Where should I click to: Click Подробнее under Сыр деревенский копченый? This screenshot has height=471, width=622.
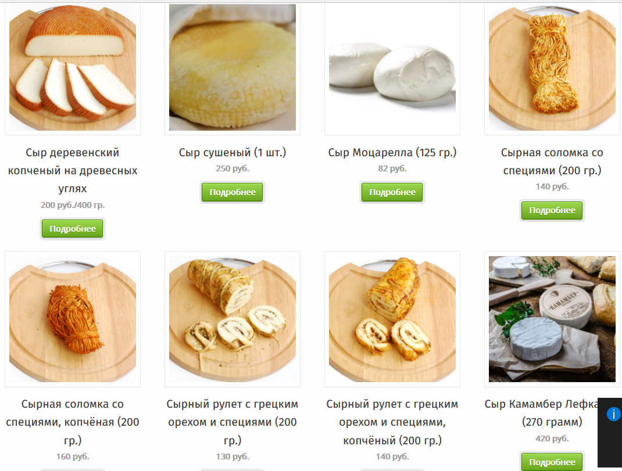73,229
